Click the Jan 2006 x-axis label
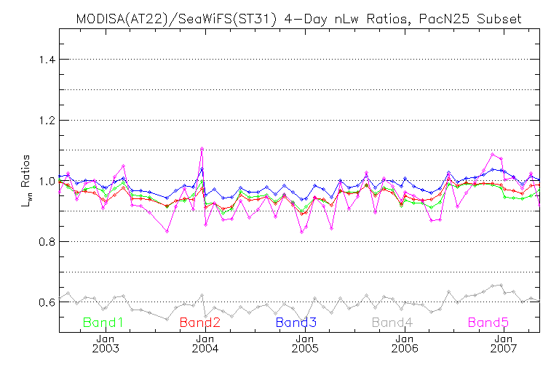The image size is (559, 372). coord(405,344)
